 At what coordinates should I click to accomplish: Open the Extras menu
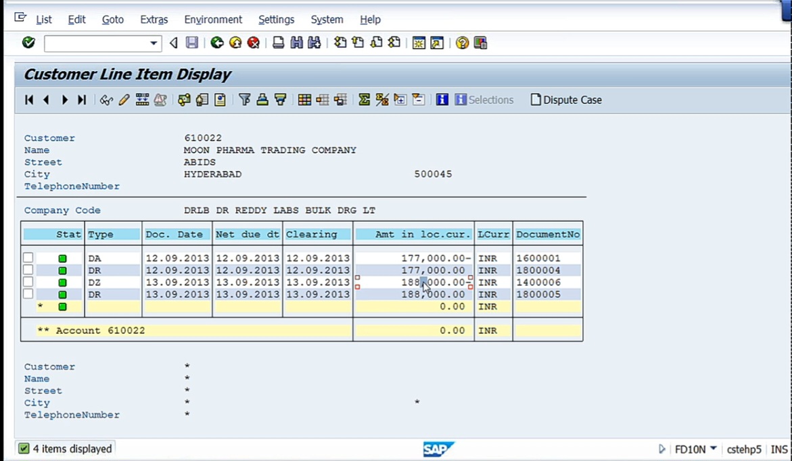(x=154, y=20)
